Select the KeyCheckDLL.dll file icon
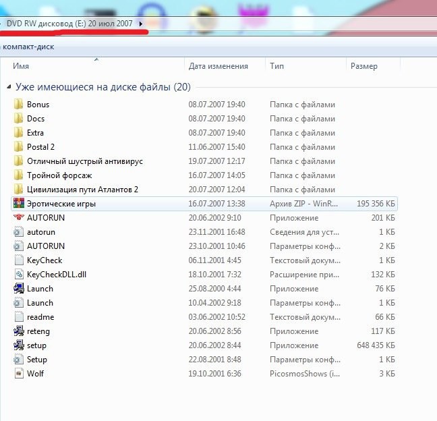Image resolution: width=437 pixels, height=421 pixels. click(19, 275)
